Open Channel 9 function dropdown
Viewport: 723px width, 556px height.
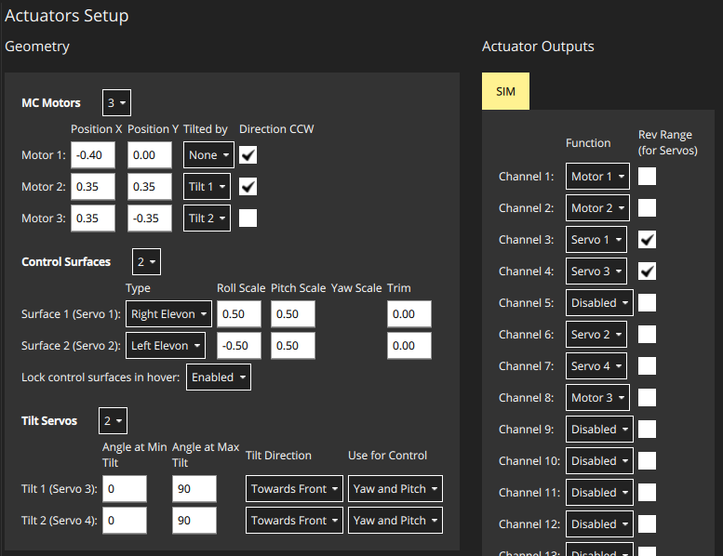pyautogui.click(x=599, y=430)
